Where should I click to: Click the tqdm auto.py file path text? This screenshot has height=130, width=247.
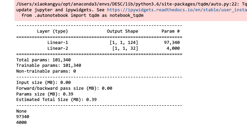coord(123,4)
